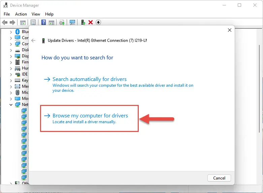Click the disk drive icon next to Disk
Viewport: 263px width, 193px height.
[x=18, y=50]
